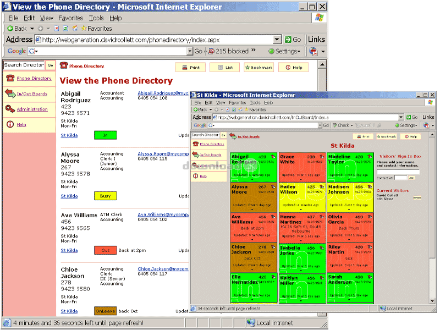This screenshot has height=330, width=440.
Task: Open the Tools menu in St Kilda window
Action: pos(255,103)
